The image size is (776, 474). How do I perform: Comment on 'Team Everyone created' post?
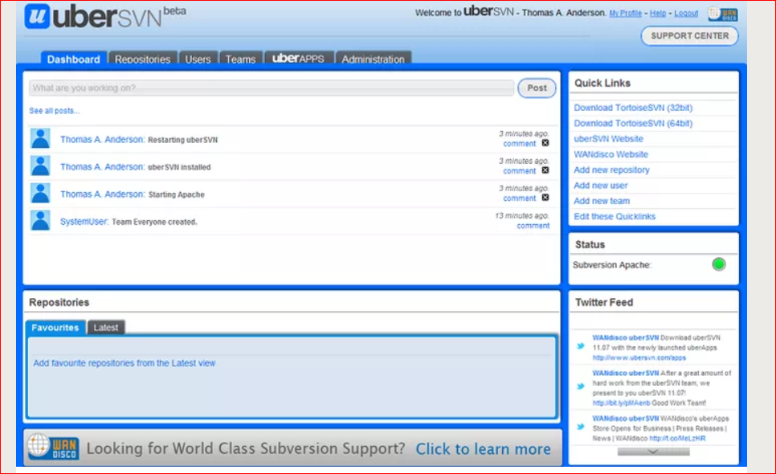pyautogui.click(x=533, y=226)
